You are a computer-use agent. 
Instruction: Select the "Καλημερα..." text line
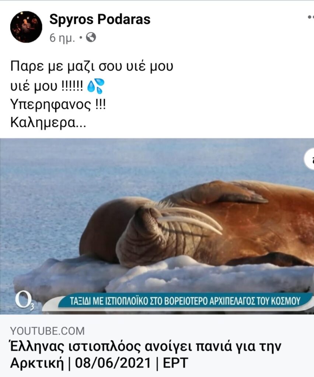[x=48, y=123]
